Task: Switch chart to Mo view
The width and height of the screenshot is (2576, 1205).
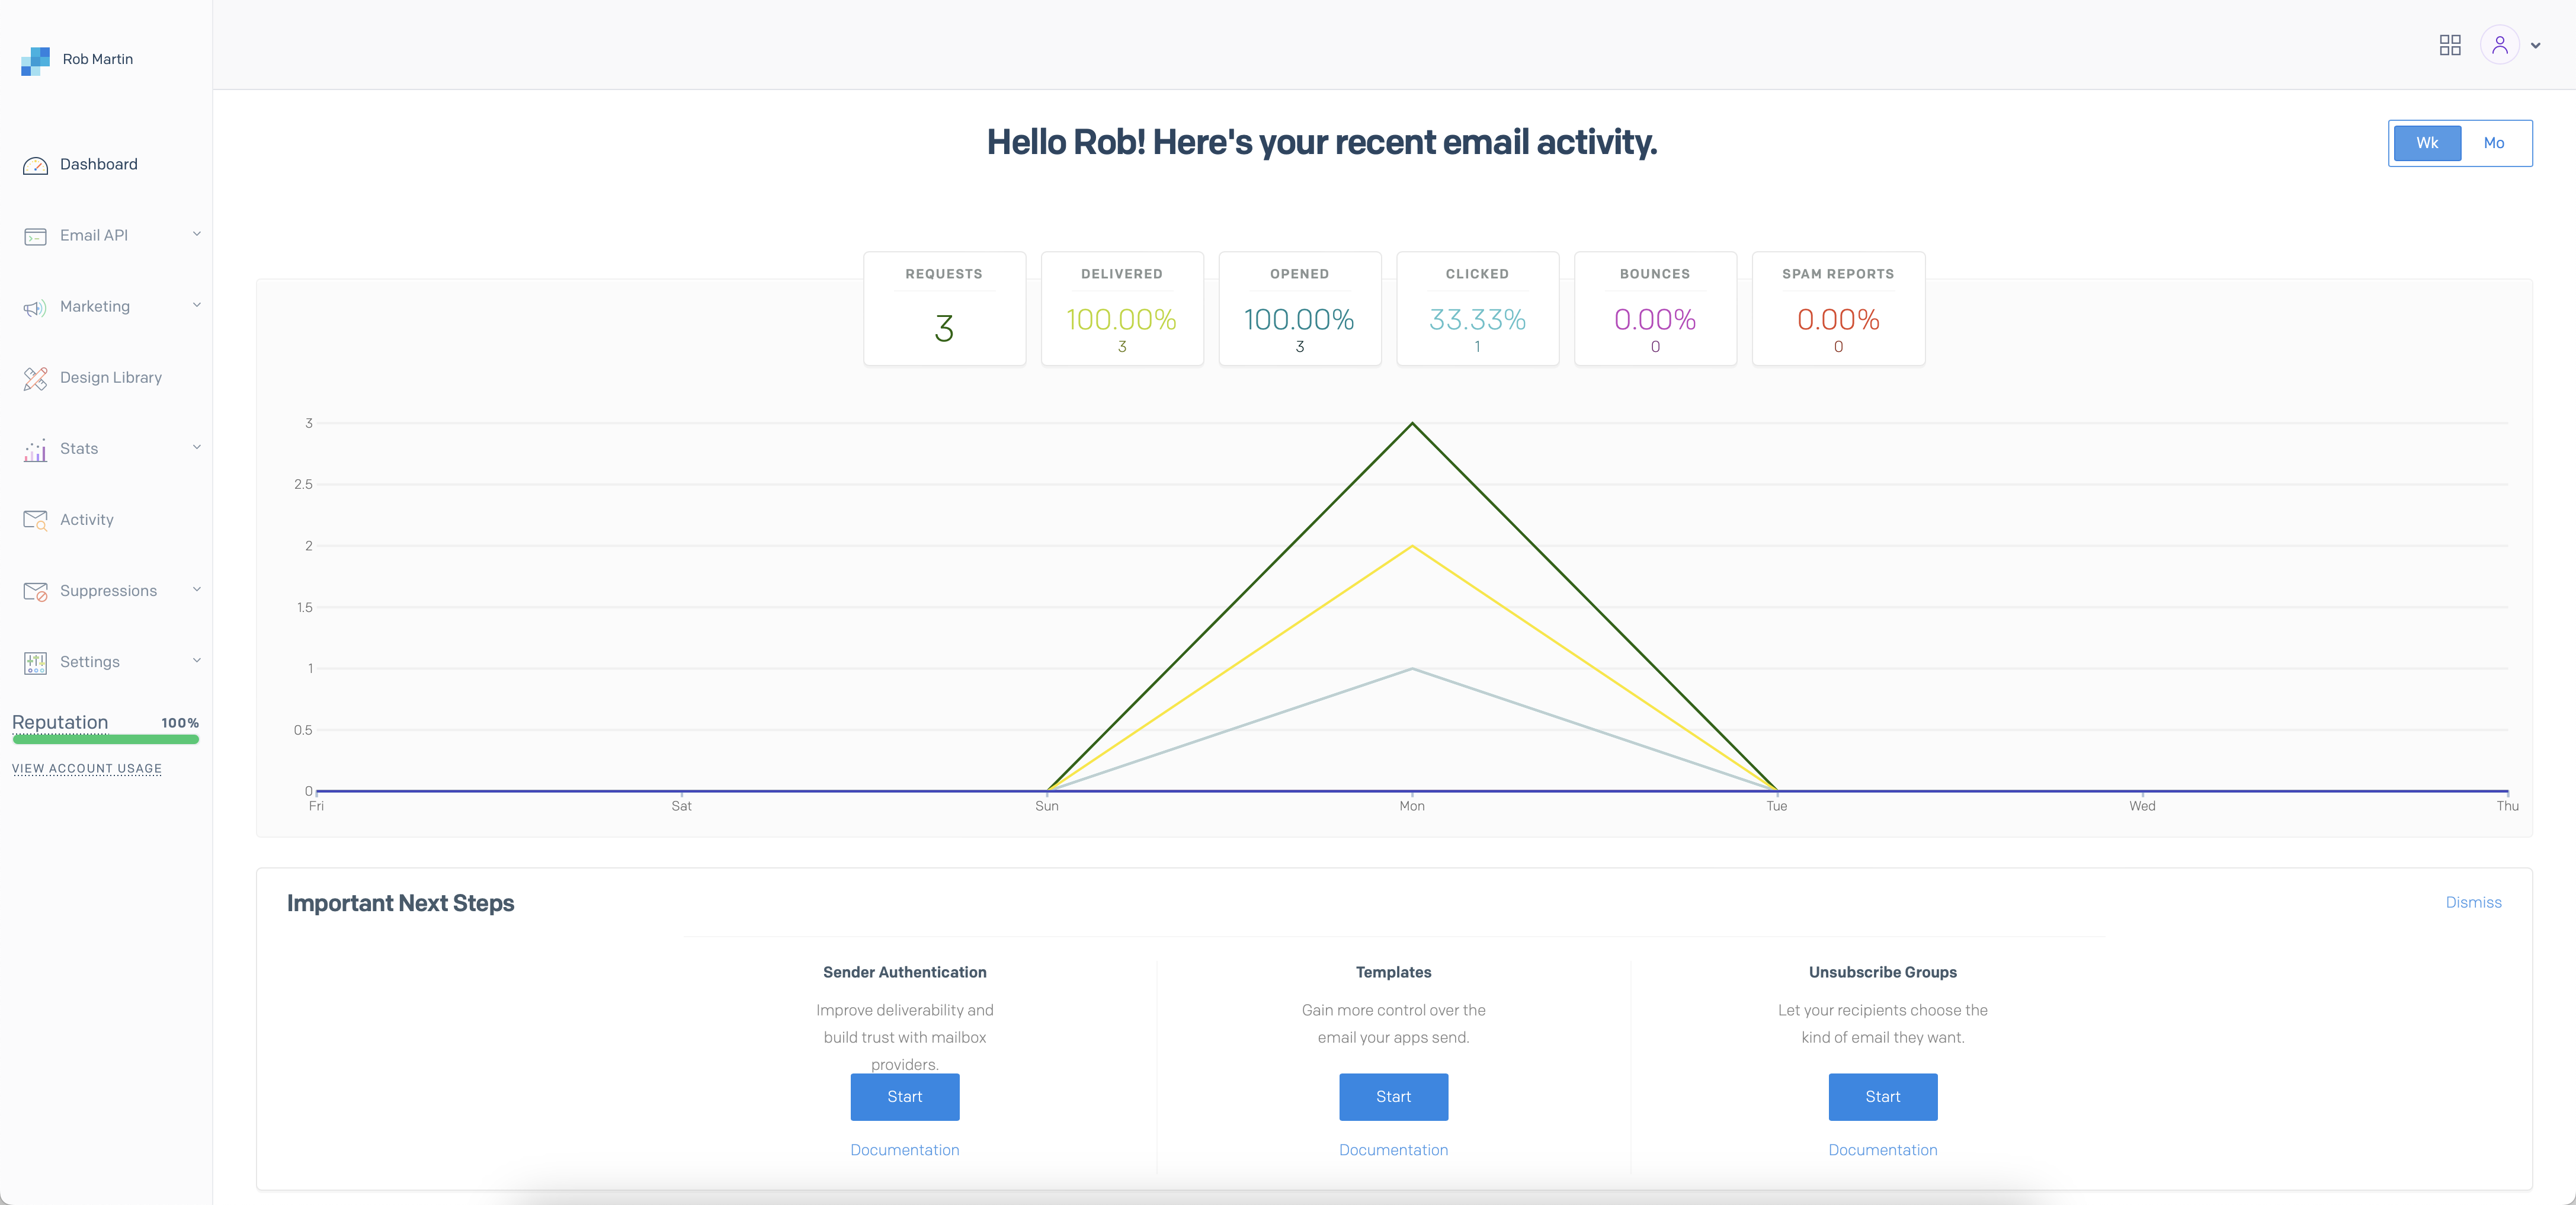Action: 2493,143
